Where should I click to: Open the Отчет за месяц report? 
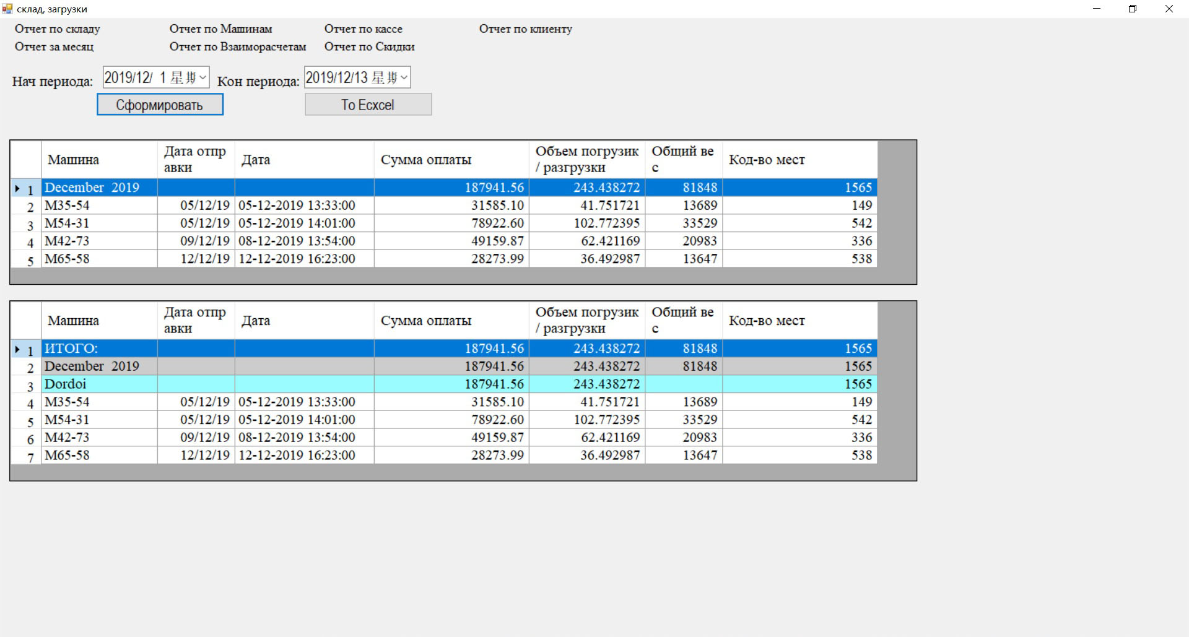[54, 47]
